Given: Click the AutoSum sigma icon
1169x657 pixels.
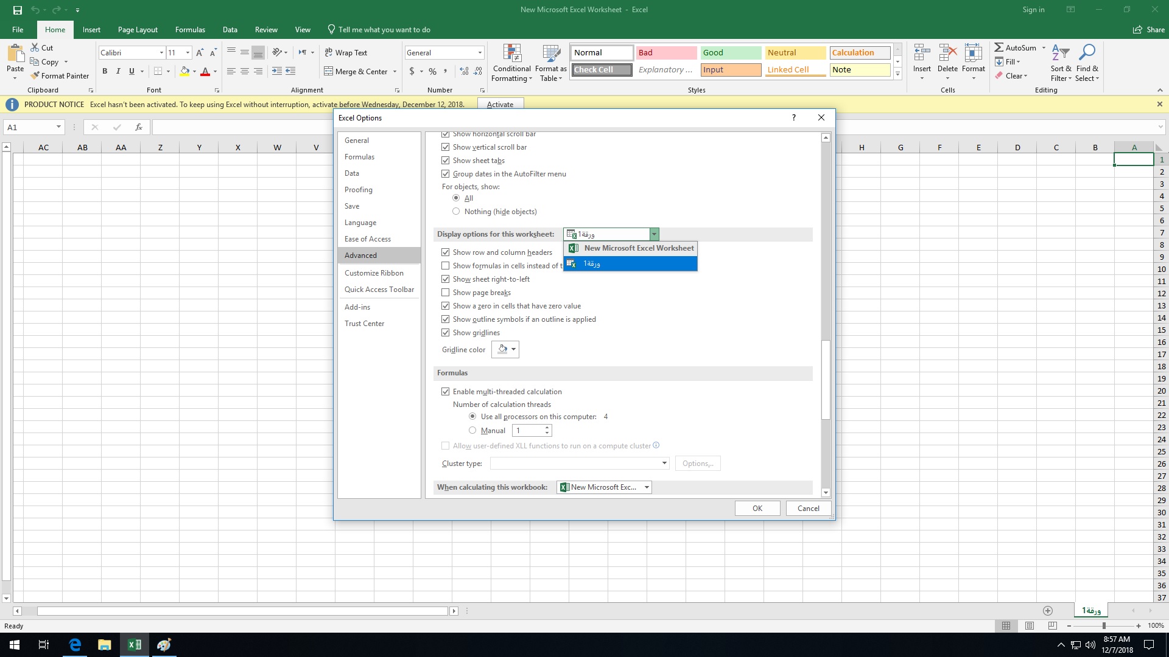Looking at the screenshot, I should [999, 47].
